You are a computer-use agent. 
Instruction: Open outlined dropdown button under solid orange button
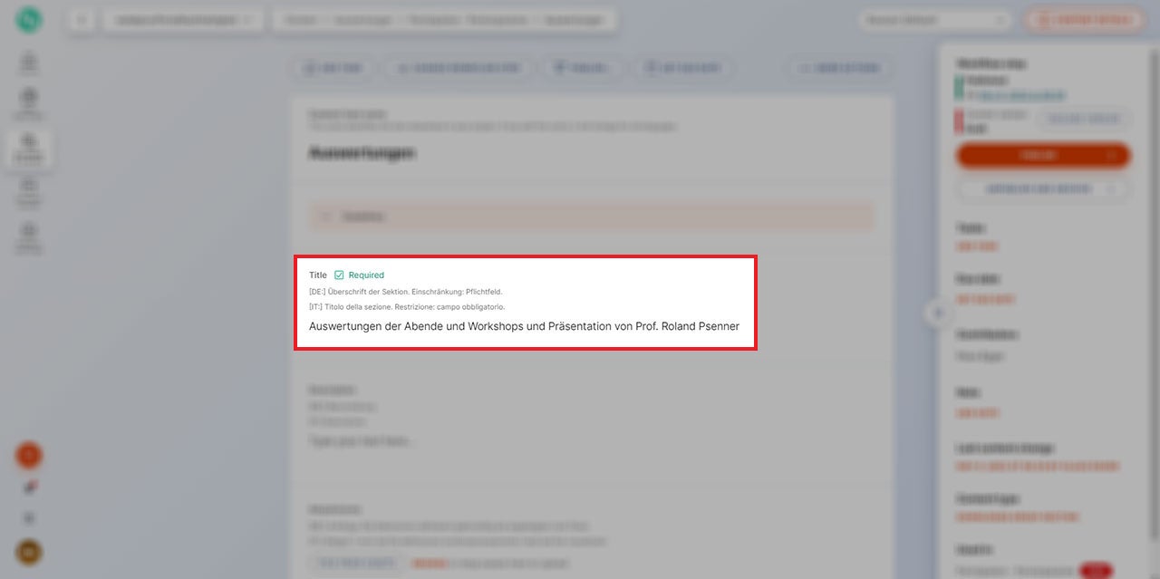1043,189
